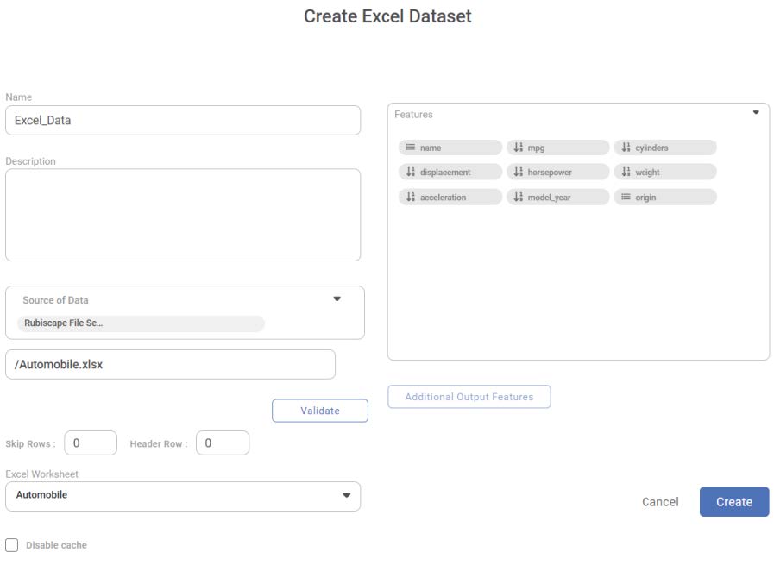774x565 pixels.
Task: Open Additional Output Features
Action: coord(469,397)
